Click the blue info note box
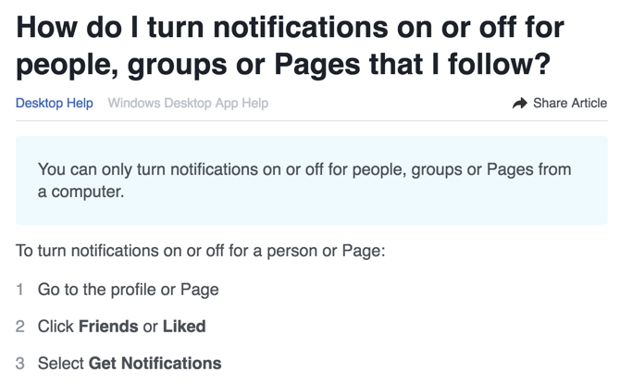Viewport: 620px width, 384px height. point(312,180)
